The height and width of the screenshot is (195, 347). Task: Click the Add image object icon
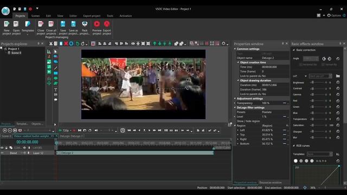[x=49, y=62]
